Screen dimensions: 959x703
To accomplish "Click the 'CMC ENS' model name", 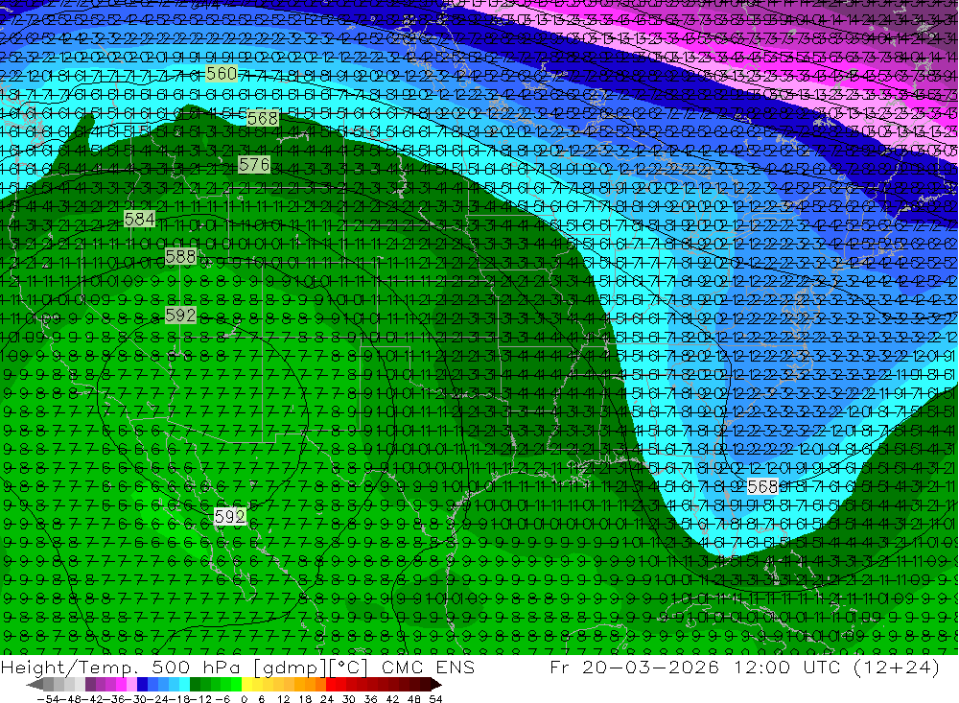I will (428, 667).
